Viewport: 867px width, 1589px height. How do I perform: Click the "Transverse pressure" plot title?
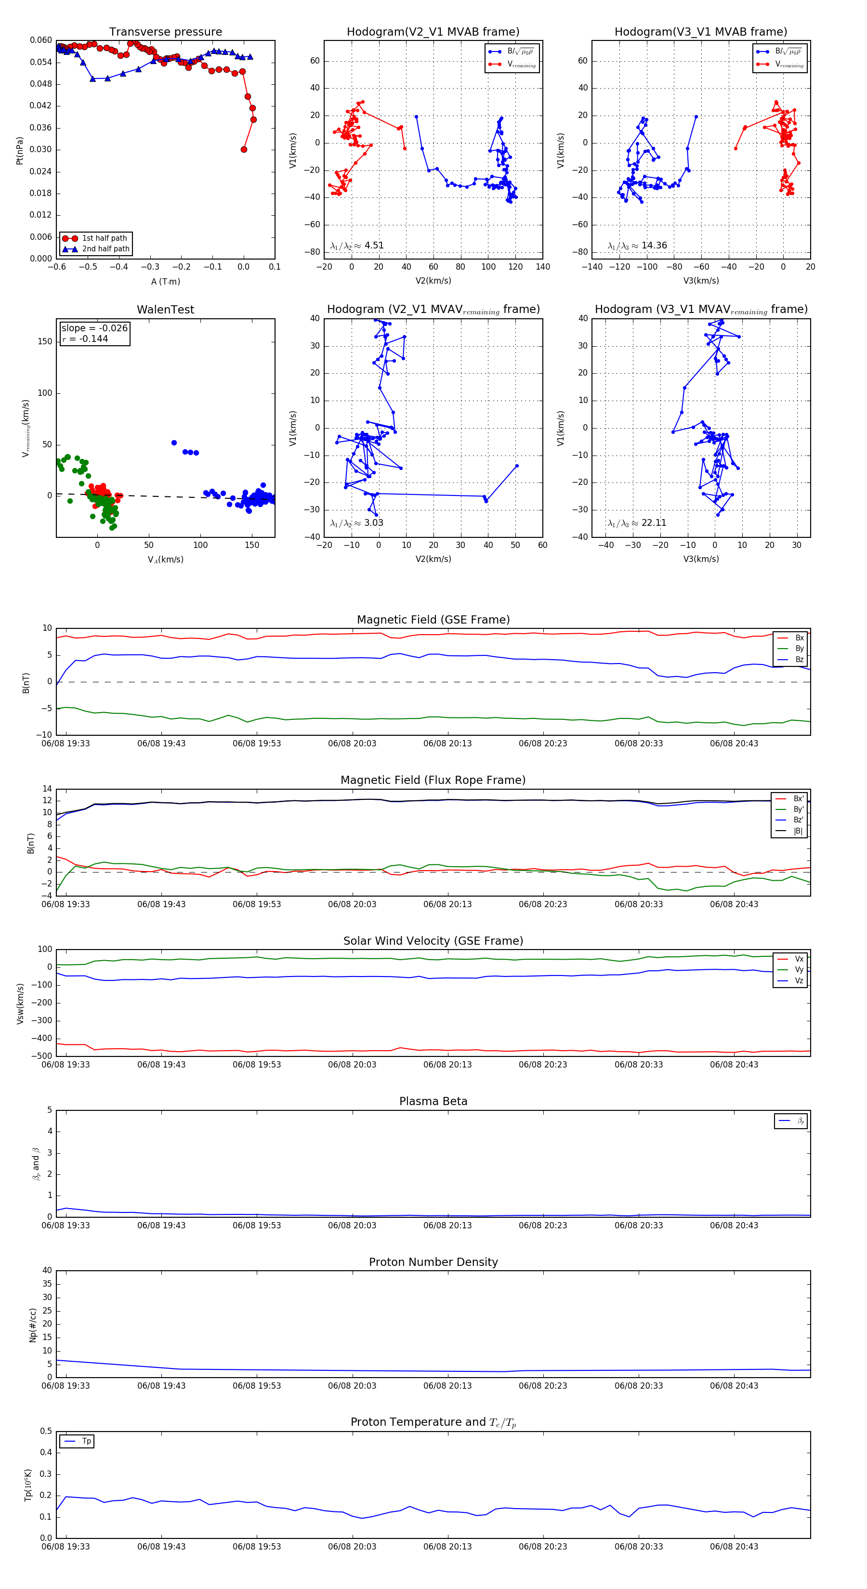[165, 32]
